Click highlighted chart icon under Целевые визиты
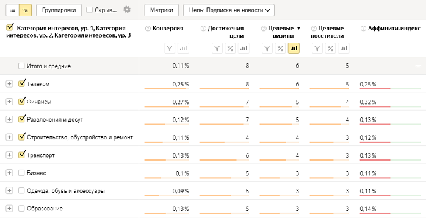 (x=294, y=49)
